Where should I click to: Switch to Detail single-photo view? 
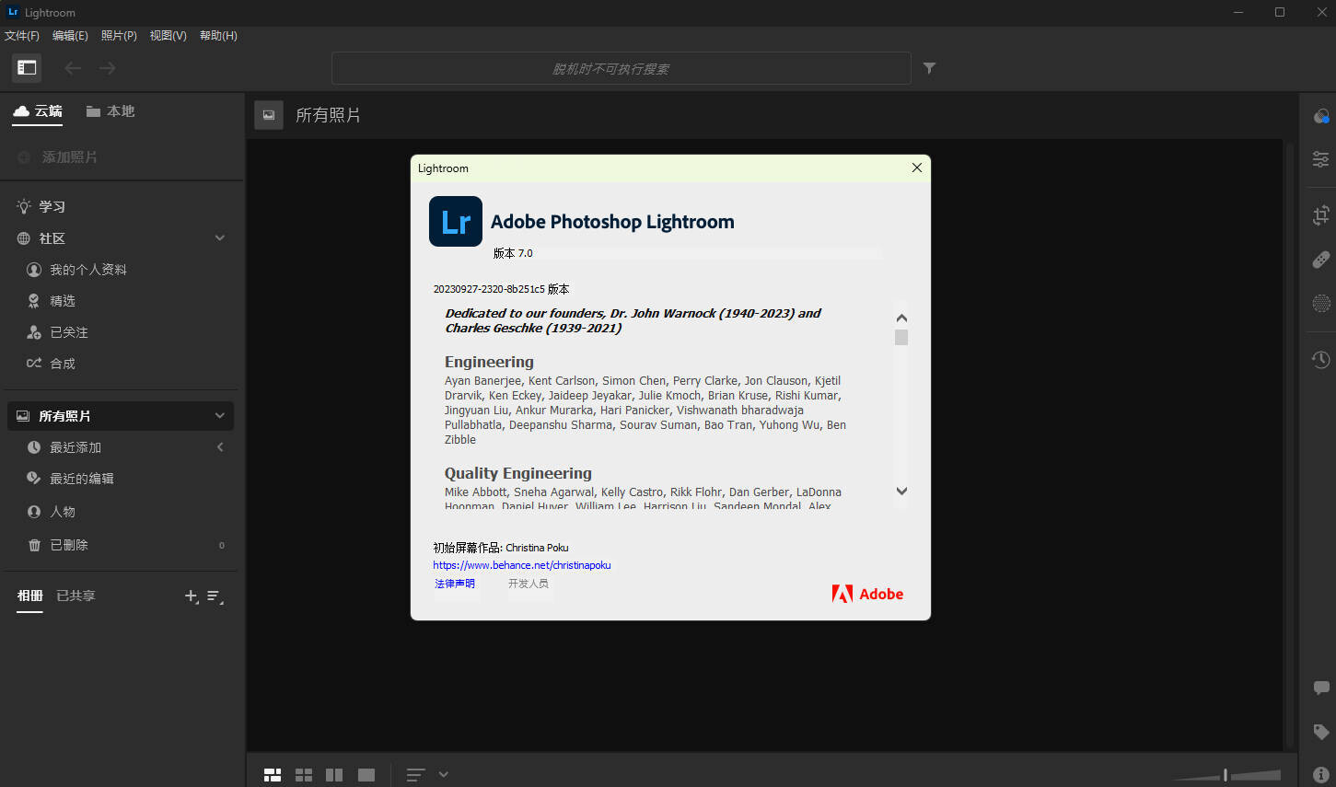point(366,775)
